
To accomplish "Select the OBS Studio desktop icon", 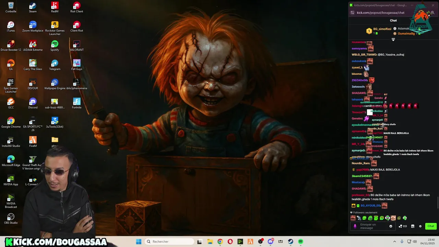I will tap(11, 219).
